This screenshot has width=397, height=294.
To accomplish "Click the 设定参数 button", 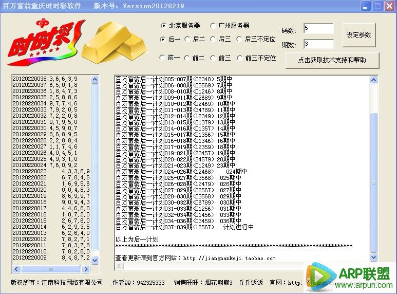I will [x=359, y=35].
